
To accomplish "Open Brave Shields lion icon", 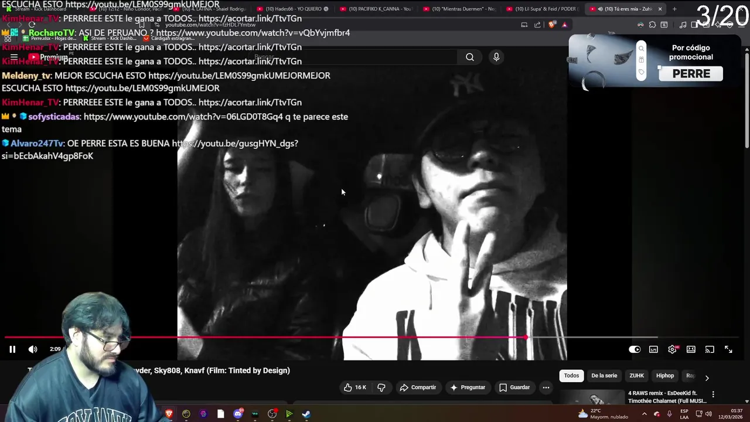I will tap(552, 25).
